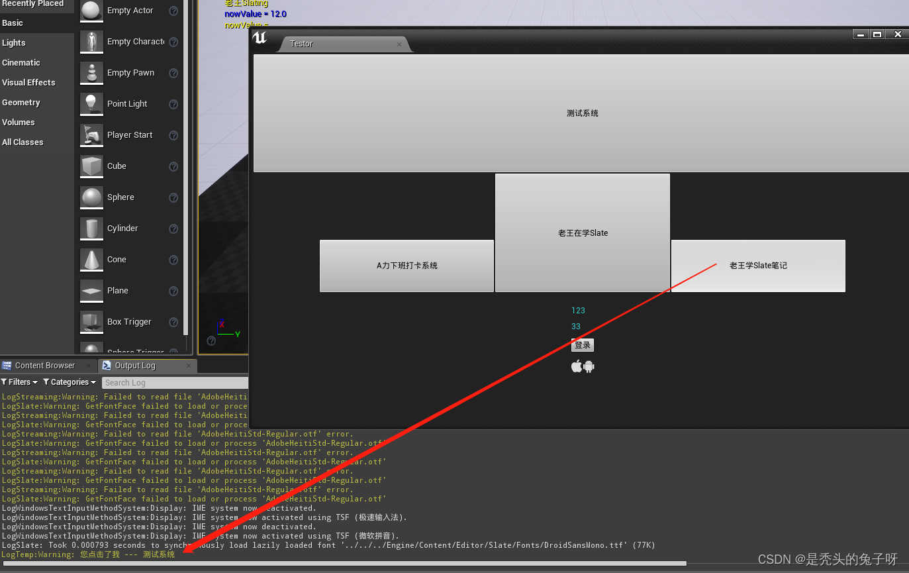Image resolution: width=909 pixels, height=573 pixels.
Task: Click the Output Log horizontal scrollbar
Action: [344, 564]
